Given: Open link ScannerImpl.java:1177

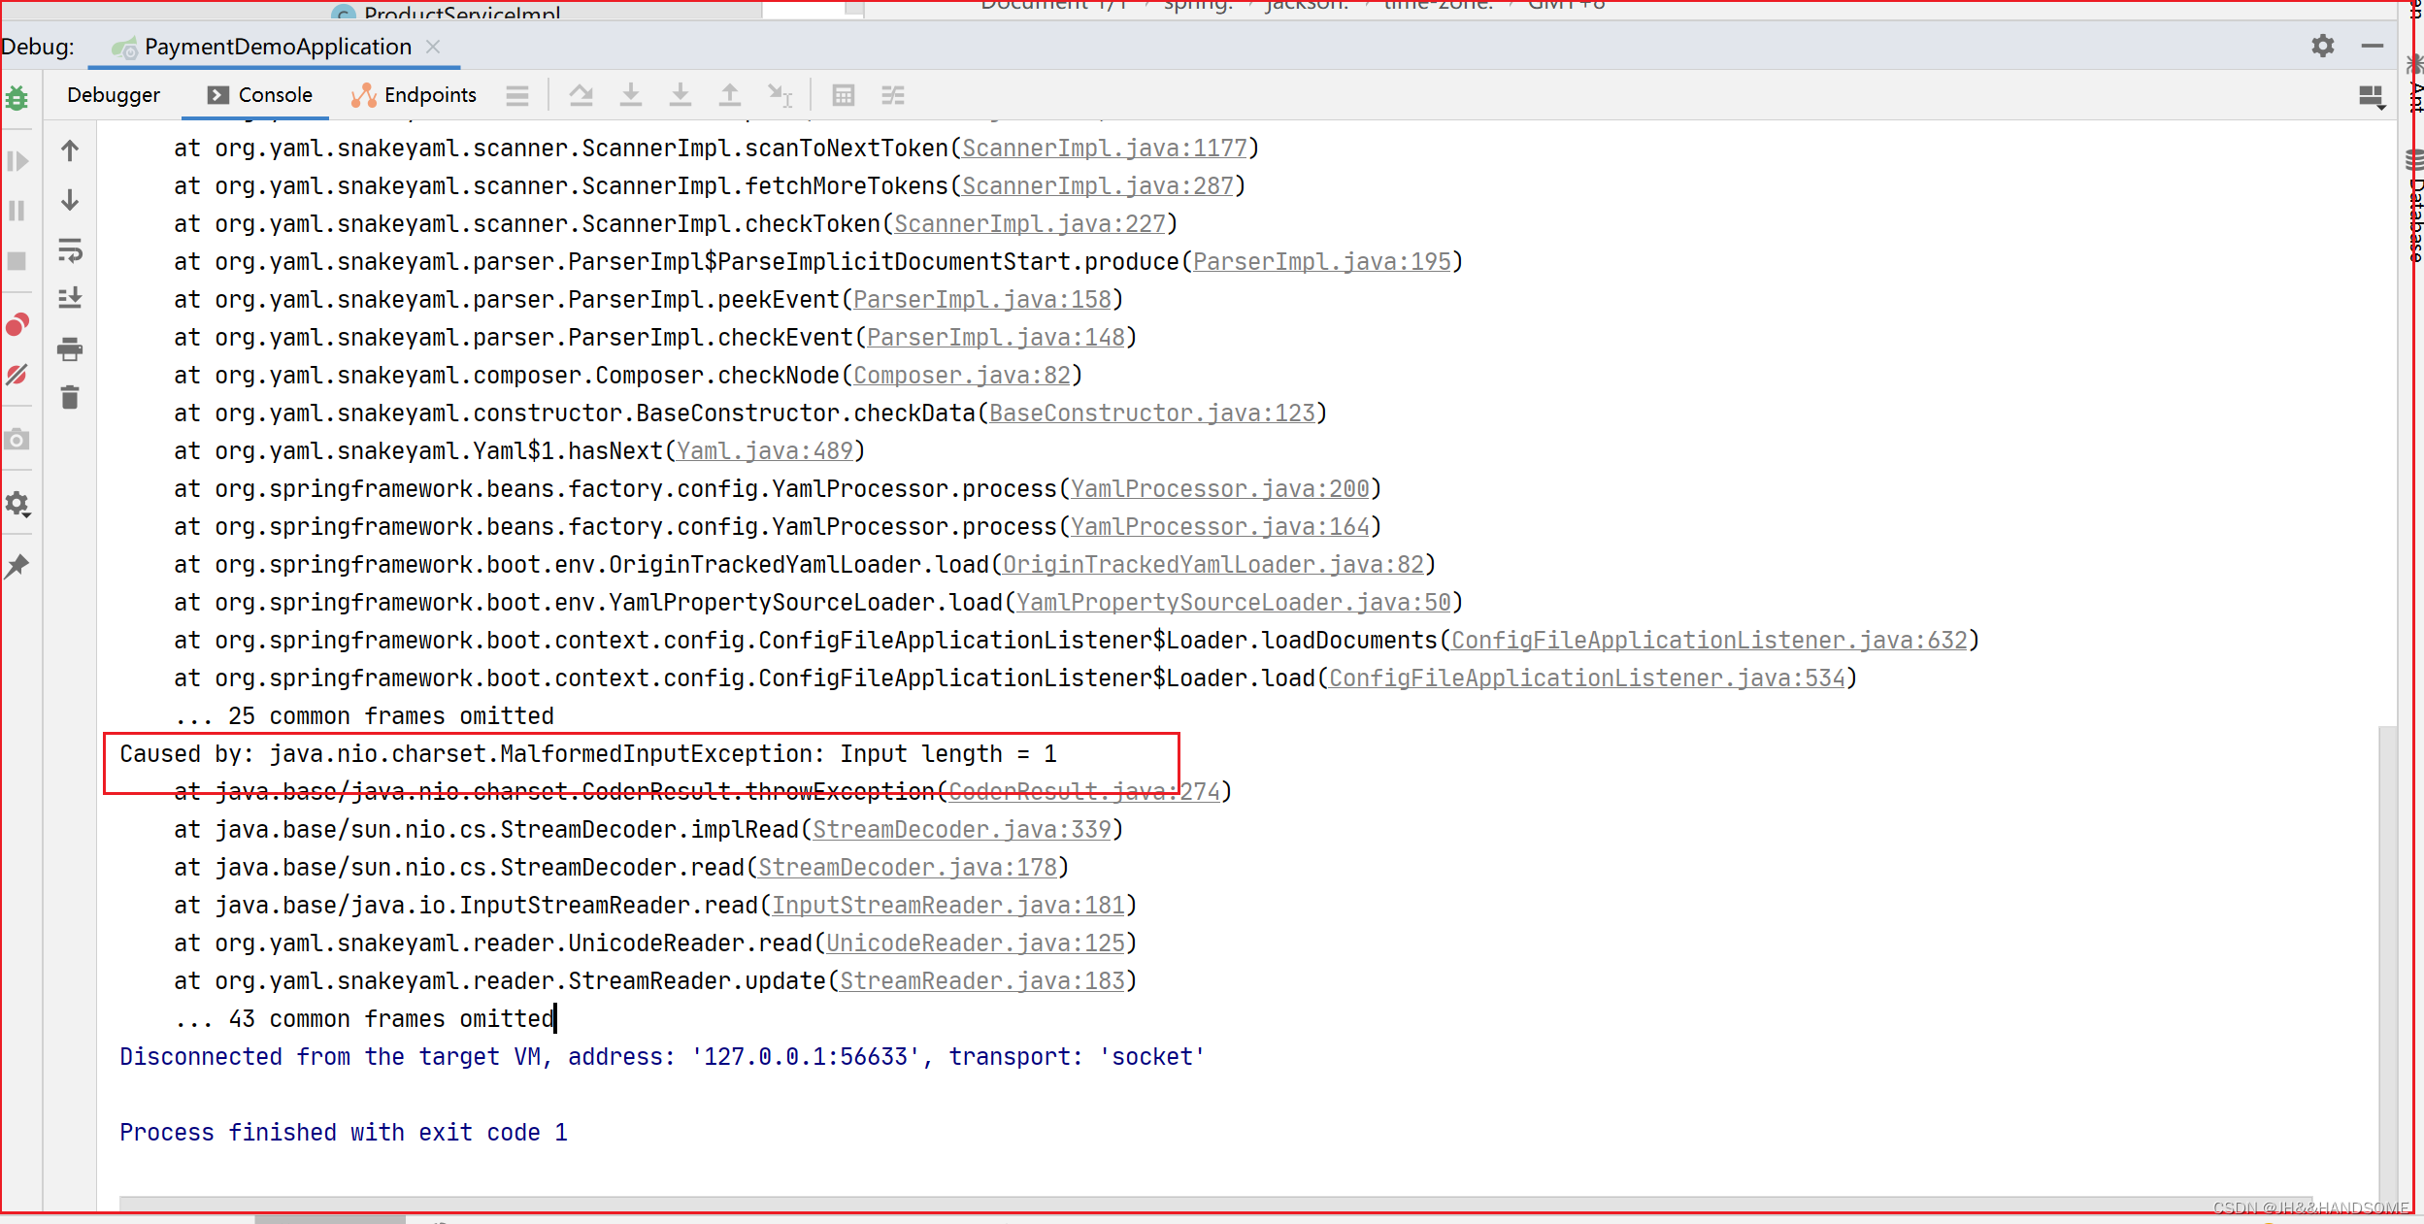Looking at the screenshot, I should point(1104,149).
